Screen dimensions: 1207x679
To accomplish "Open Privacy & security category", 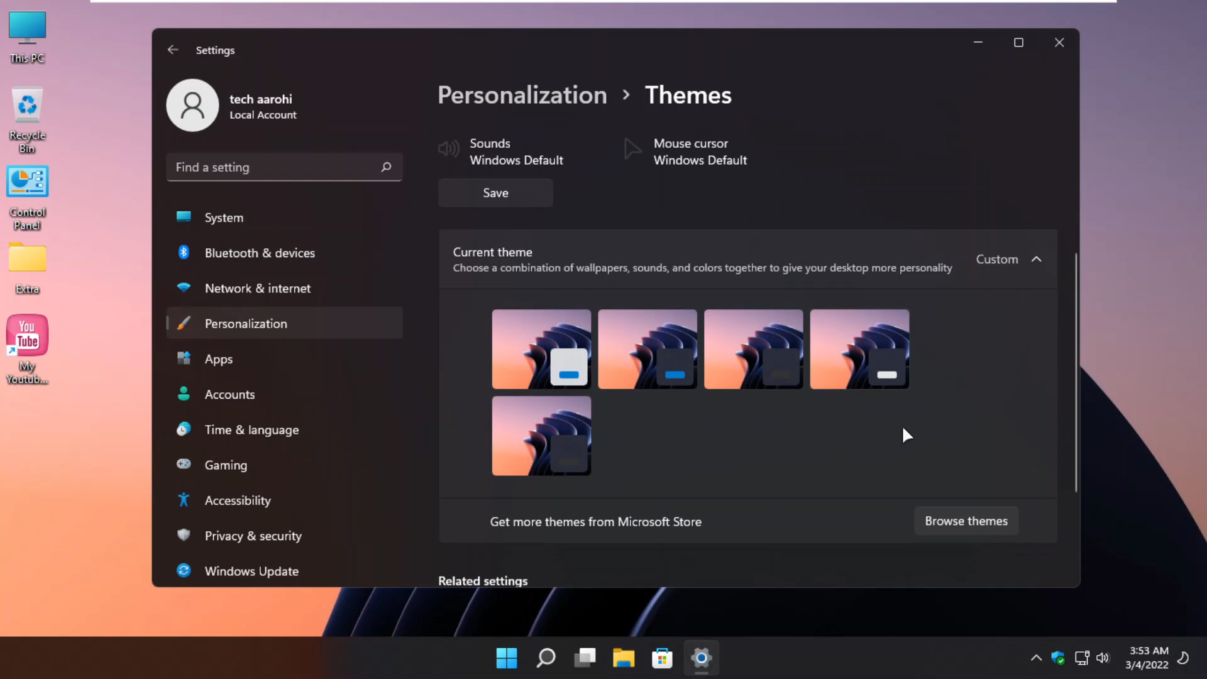I will point(284,535).
